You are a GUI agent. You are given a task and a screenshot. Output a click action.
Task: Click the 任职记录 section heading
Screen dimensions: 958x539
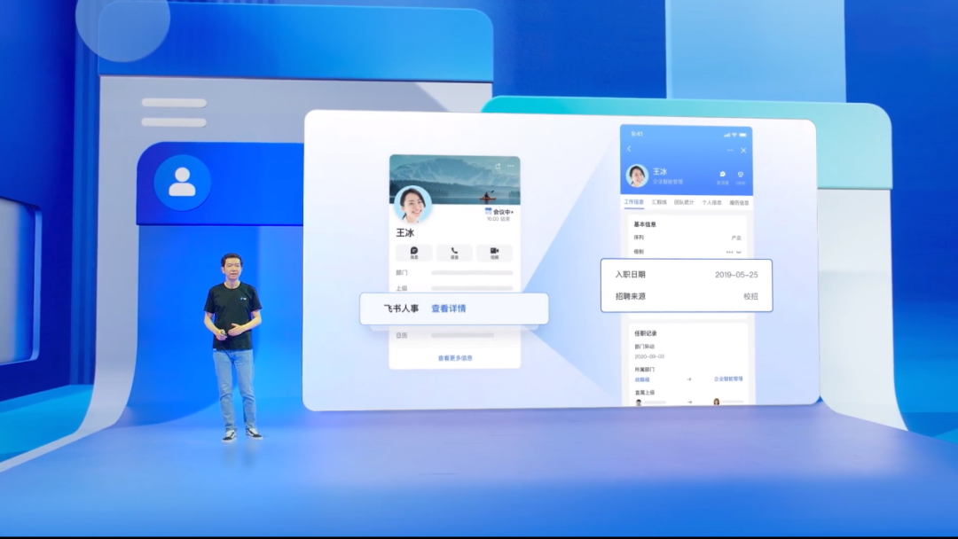(x=645, y=333)
